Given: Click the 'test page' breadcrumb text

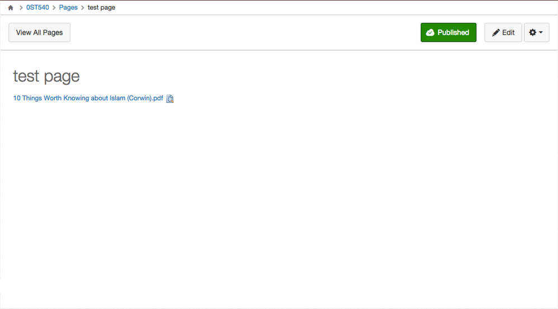Looking at the screenshot, I should [102, 8].
